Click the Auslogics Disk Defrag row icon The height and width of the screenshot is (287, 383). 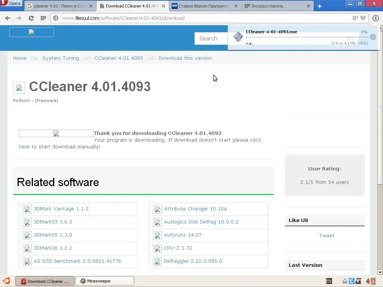point(157,222)
